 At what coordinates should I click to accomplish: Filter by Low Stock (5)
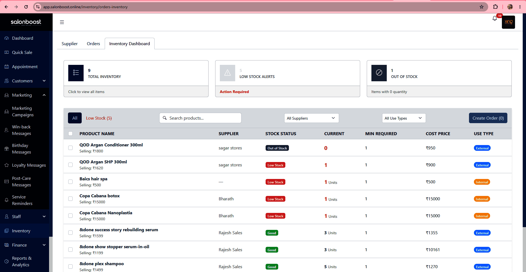point(99,118)
